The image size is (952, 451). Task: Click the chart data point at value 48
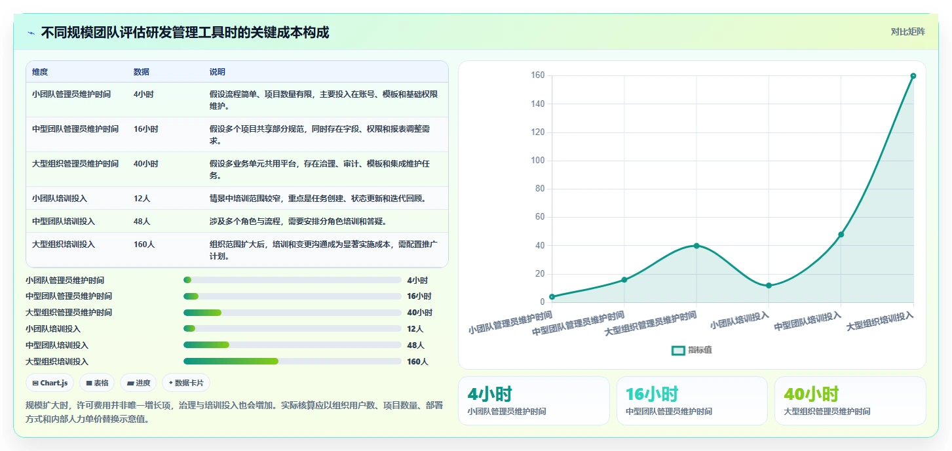click(841, 235)
